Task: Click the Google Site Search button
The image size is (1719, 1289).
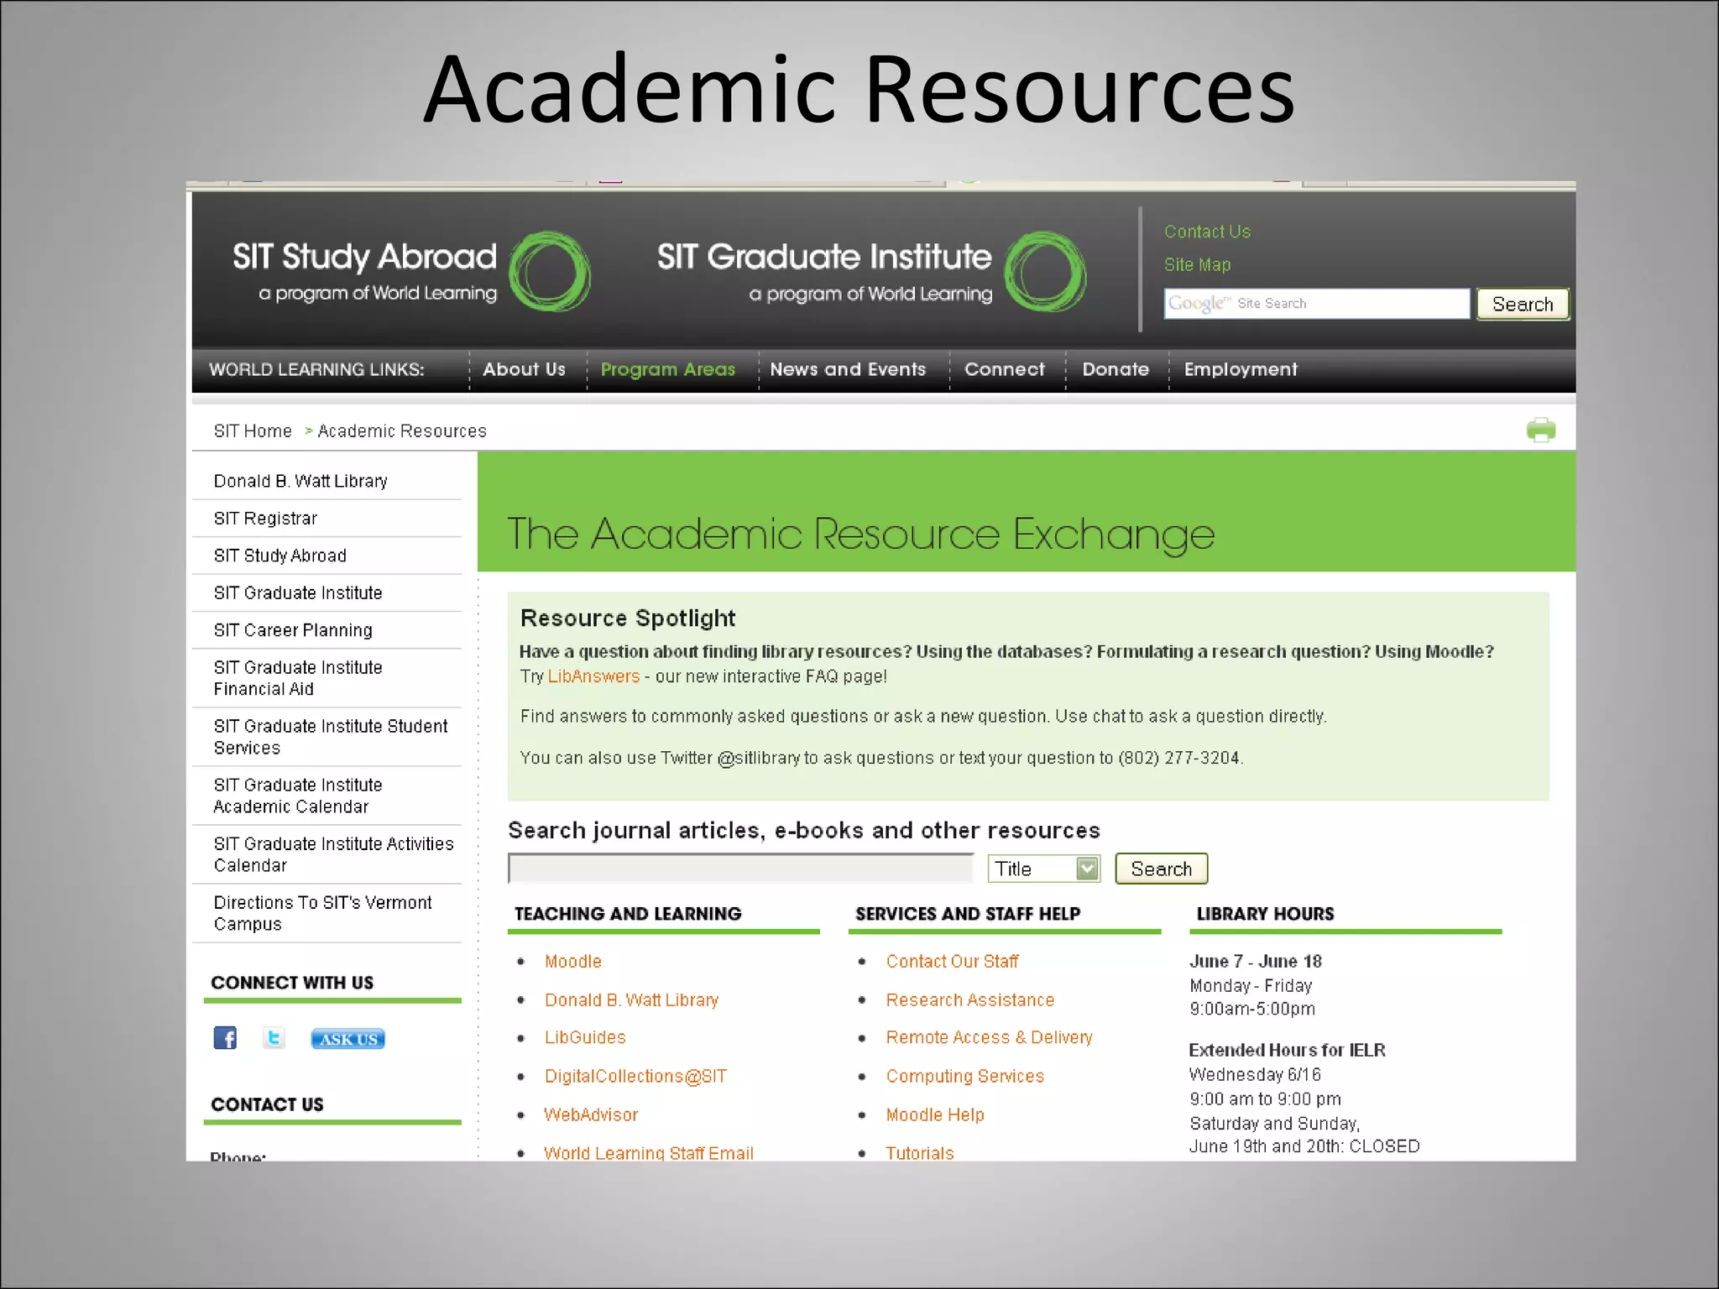Action: 1522,304
